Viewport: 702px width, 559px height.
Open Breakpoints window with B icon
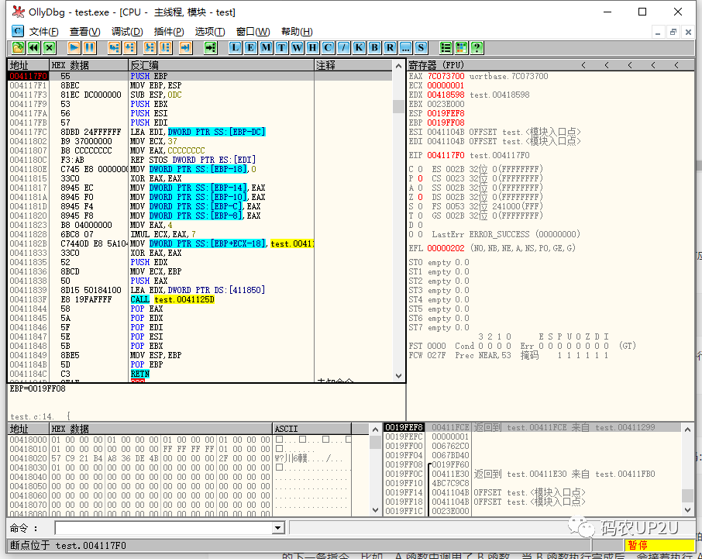click(375, 47)
